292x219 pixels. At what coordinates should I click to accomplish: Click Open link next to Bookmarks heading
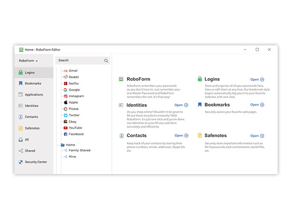point(257,105)
